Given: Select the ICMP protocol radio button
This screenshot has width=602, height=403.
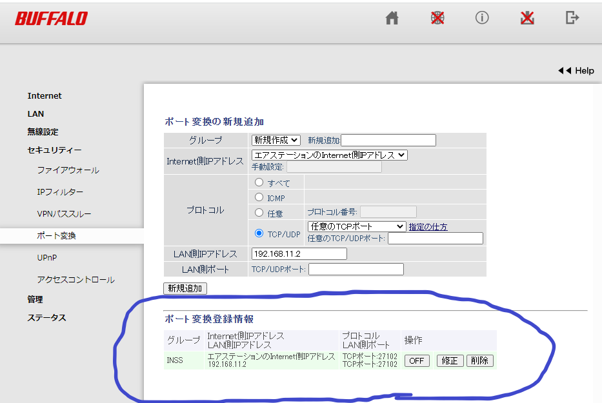Looking at the screenshot, I should pos(259,197).
